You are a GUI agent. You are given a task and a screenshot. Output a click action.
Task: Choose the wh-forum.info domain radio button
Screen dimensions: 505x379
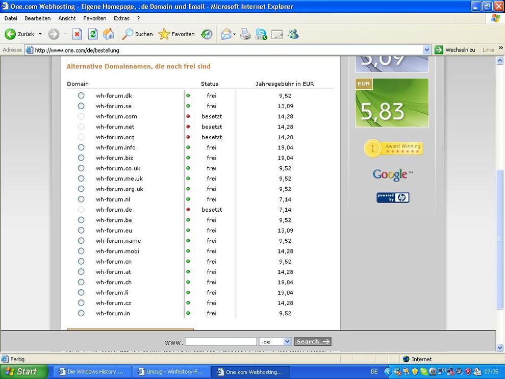pos(81,147)
